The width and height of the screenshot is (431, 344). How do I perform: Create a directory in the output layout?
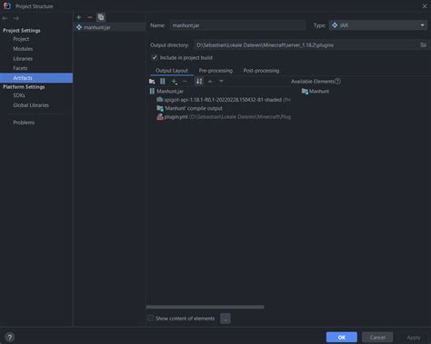(x=152, y=82)
